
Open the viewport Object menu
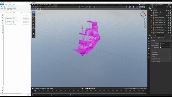point(57,7)
